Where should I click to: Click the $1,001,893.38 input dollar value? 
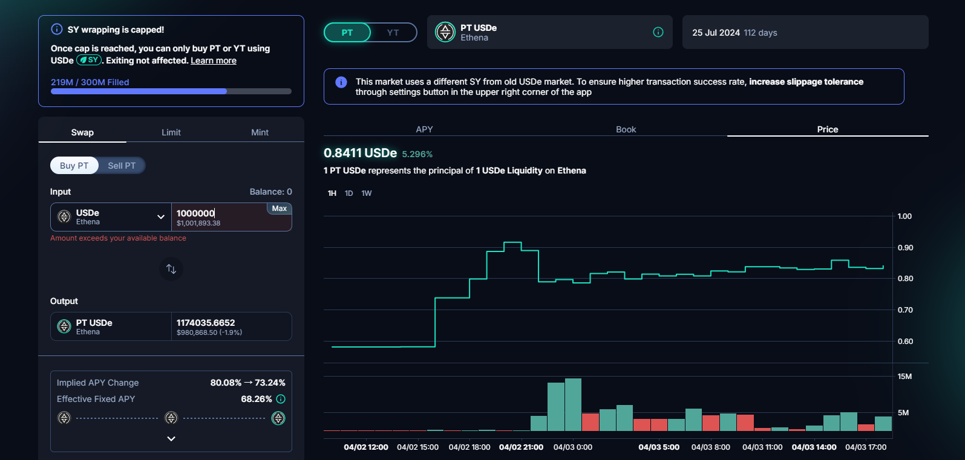point(198,223)
